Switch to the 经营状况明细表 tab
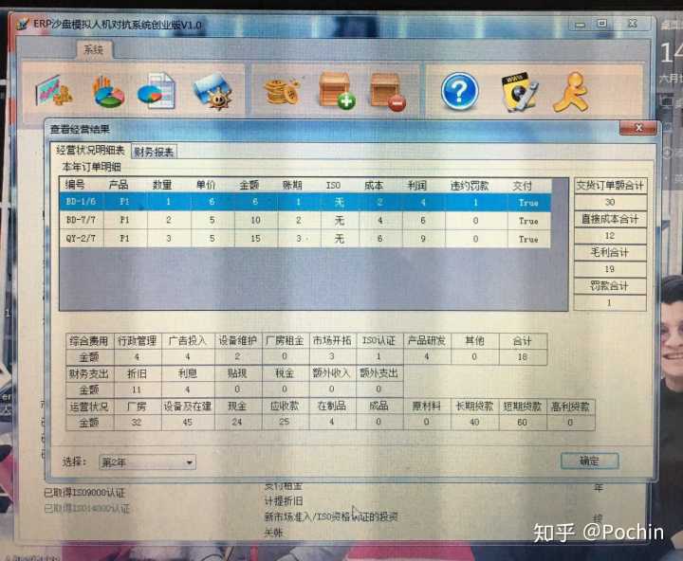Image resolution: width=683 pixels, height=561 pixels. [90, 150]
